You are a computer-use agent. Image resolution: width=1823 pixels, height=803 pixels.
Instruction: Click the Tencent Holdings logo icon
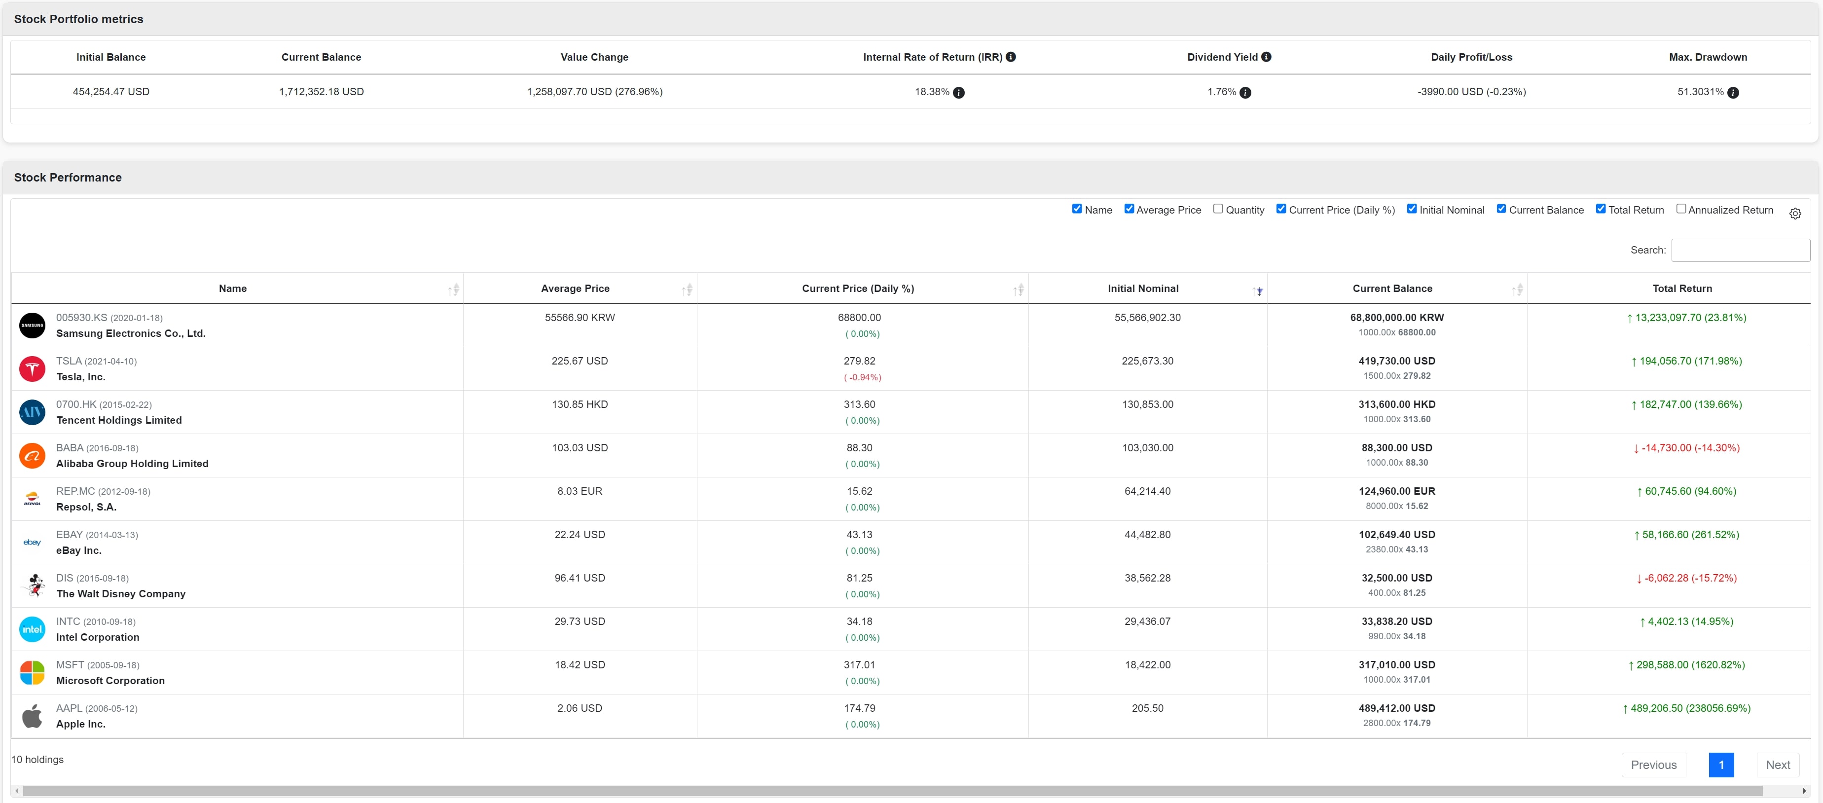click(32, 412)
